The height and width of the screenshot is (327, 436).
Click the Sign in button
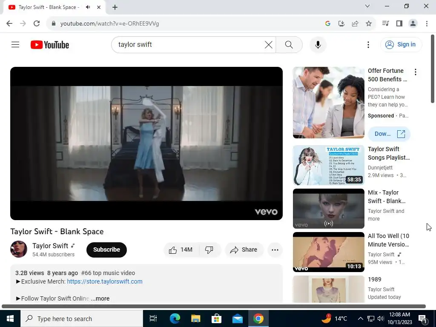[401, 44]
